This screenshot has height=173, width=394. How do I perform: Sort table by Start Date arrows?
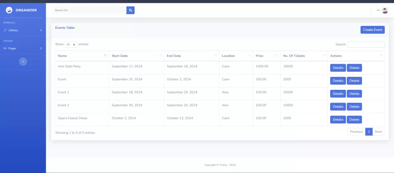[161, 55]
